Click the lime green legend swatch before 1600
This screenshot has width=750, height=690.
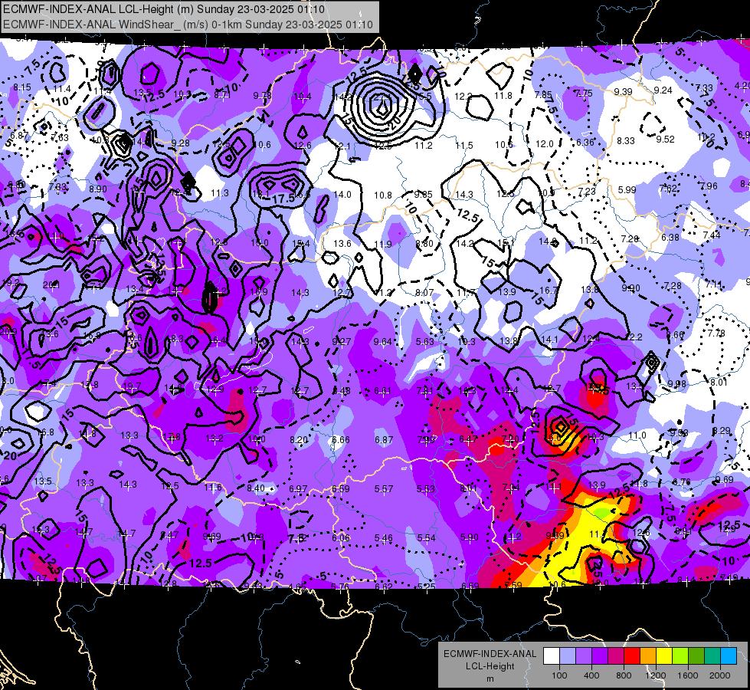(680, 656)
